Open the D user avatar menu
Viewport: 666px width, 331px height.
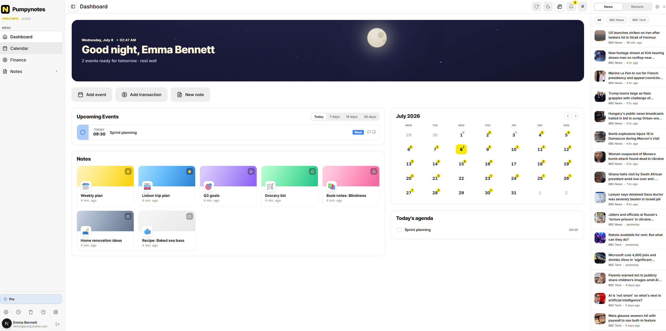(583, 7)
